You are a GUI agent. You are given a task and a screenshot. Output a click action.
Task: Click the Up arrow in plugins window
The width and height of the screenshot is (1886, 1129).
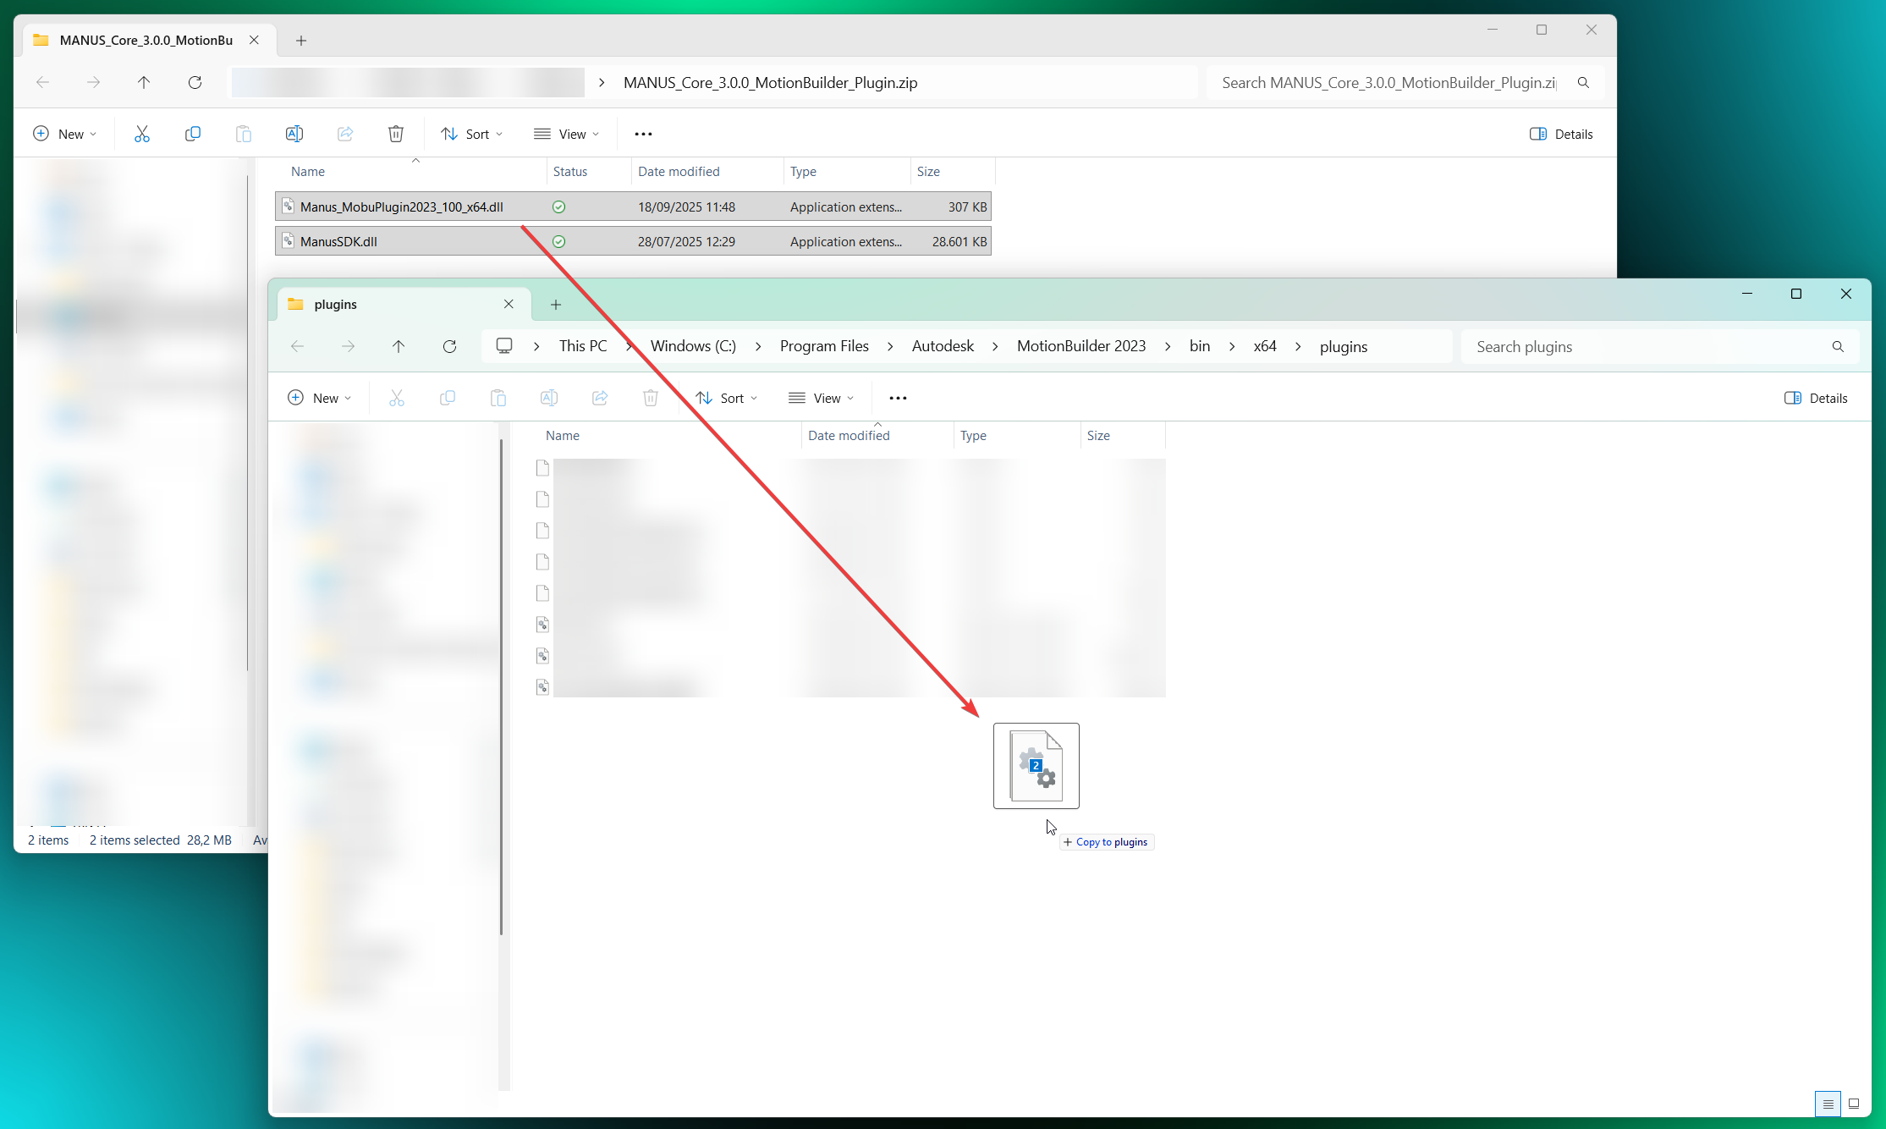click(x=399, y=346)
